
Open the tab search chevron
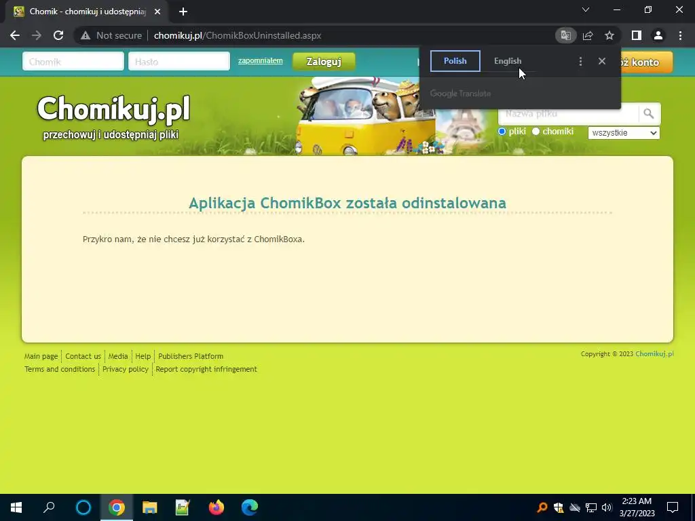(x=586, y=9)
